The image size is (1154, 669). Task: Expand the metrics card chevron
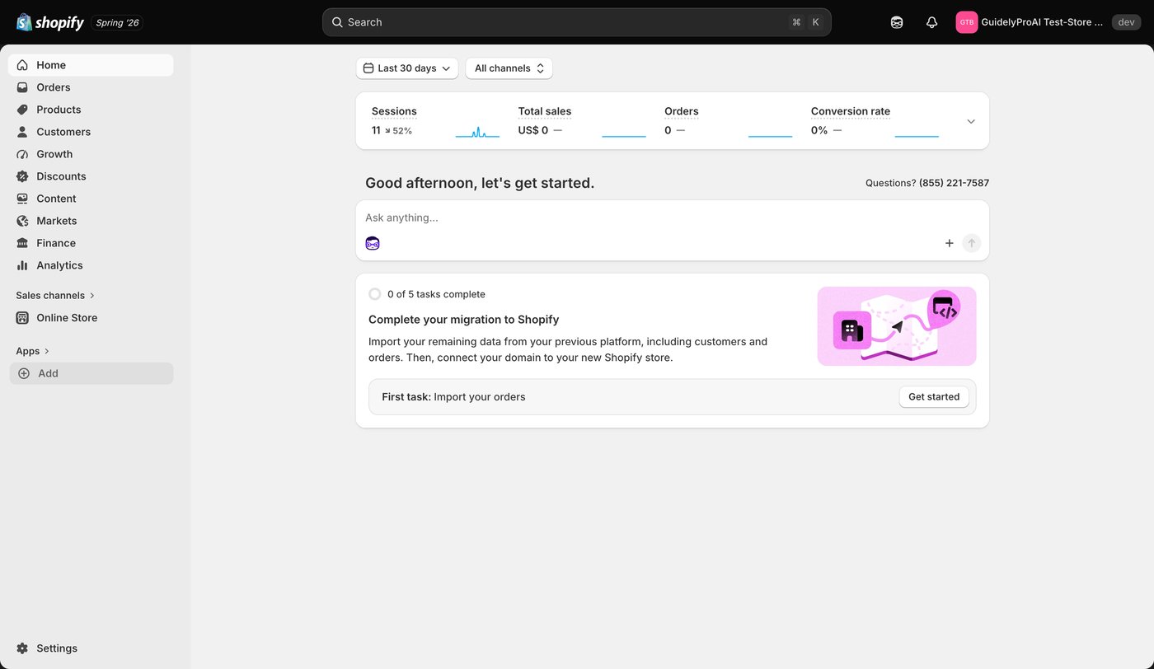(971, 121)
